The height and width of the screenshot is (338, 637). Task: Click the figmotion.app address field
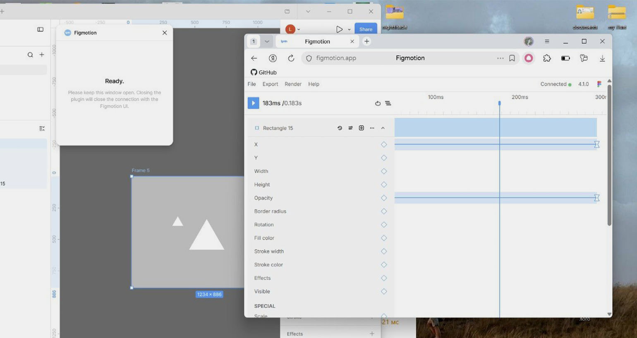point(410,58)
